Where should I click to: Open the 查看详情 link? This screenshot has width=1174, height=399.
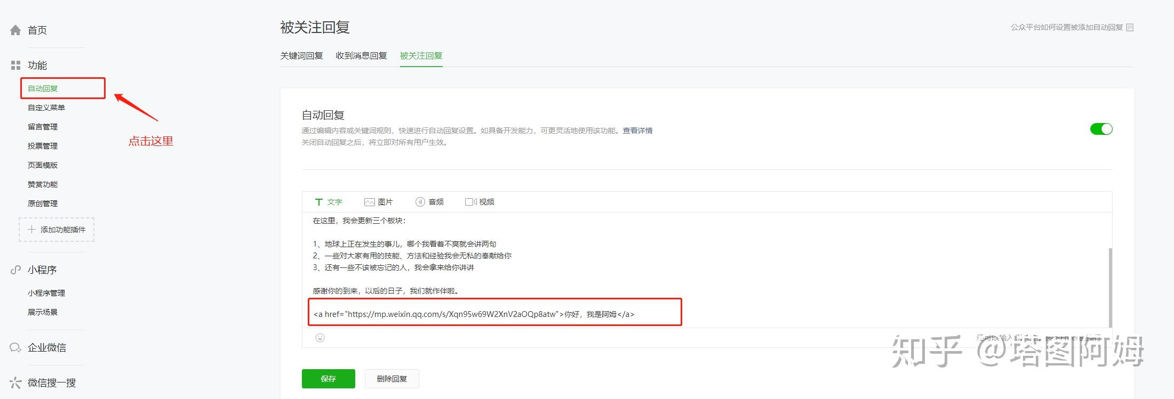(638, 131)
